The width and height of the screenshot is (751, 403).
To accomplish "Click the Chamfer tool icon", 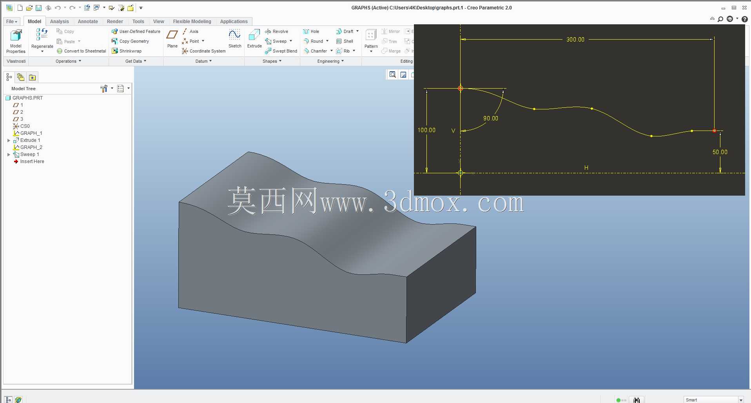I will 306,51.
